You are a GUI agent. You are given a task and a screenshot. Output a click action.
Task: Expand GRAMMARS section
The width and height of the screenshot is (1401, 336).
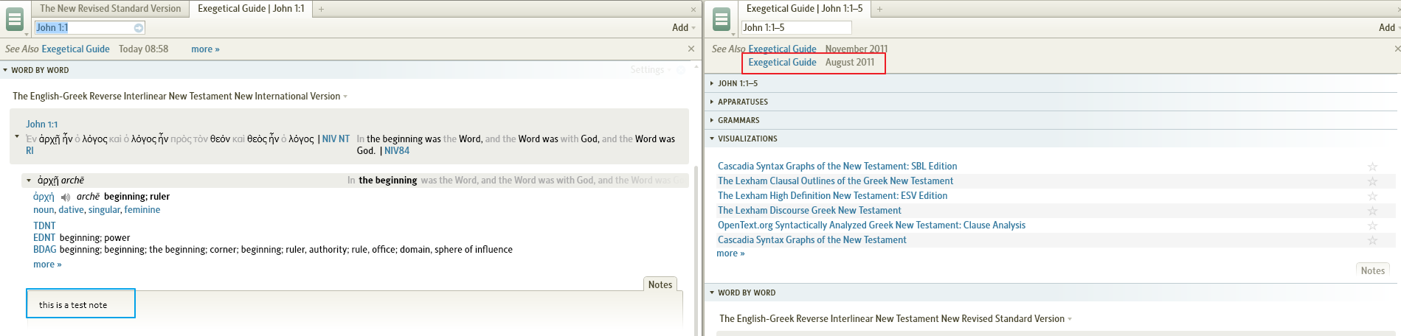pos(712,121)
